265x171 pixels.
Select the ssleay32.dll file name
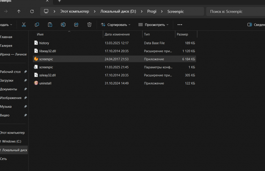coord(48,75)
